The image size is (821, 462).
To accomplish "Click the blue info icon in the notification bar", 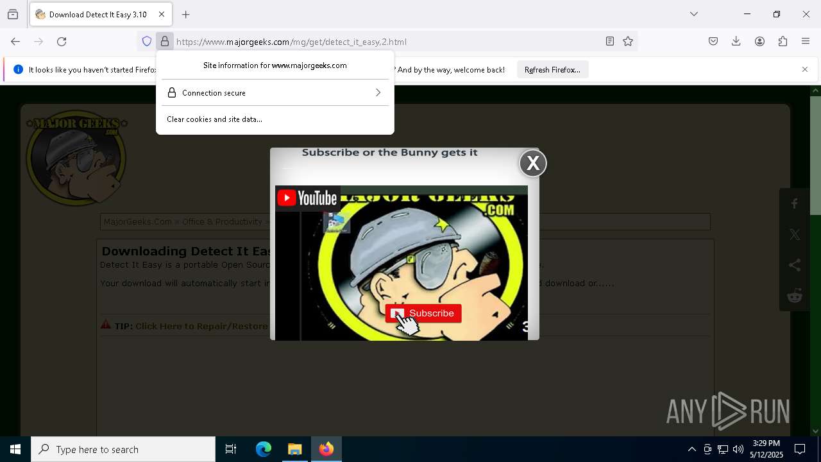I will click(x=18, y=69).
